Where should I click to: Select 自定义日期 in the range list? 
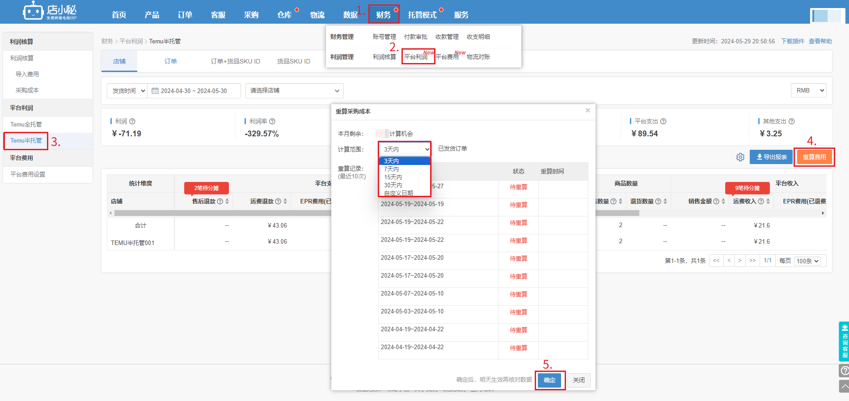(405, 193)
